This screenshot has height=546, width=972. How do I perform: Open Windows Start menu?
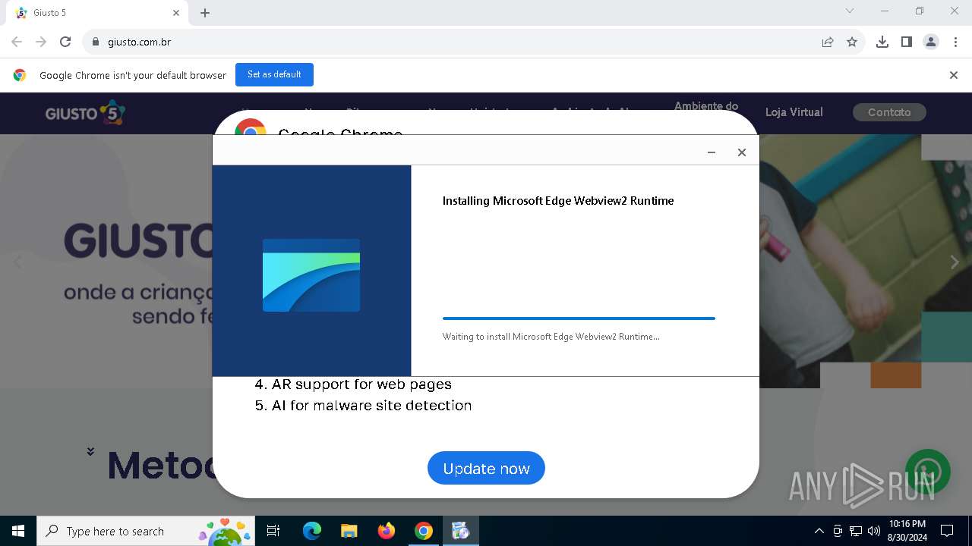tap(18, 531)
